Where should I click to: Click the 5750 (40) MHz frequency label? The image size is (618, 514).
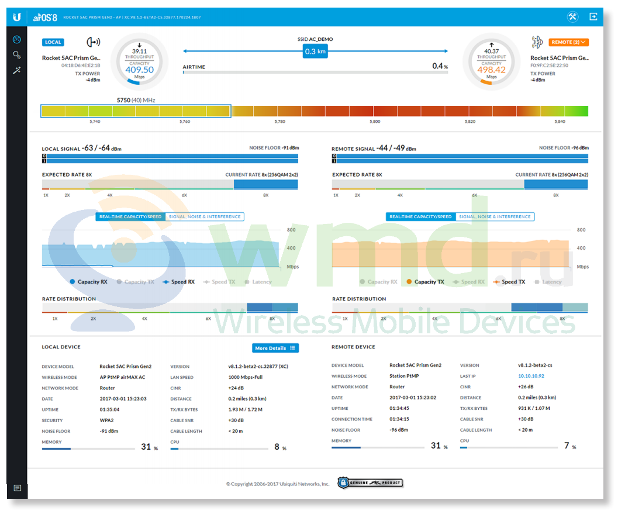[136, 100]
